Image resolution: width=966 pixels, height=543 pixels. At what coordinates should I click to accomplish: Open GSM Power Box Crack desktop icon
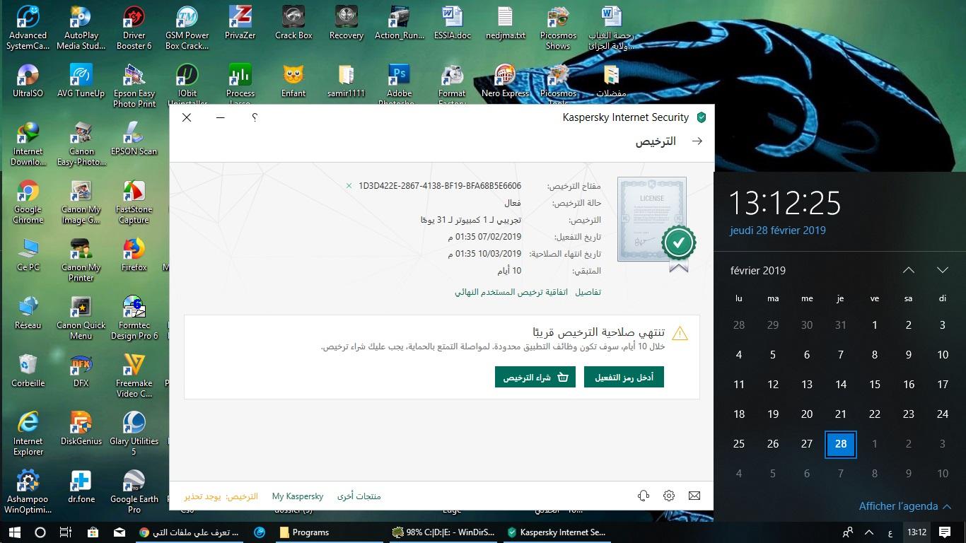[187, 28]
